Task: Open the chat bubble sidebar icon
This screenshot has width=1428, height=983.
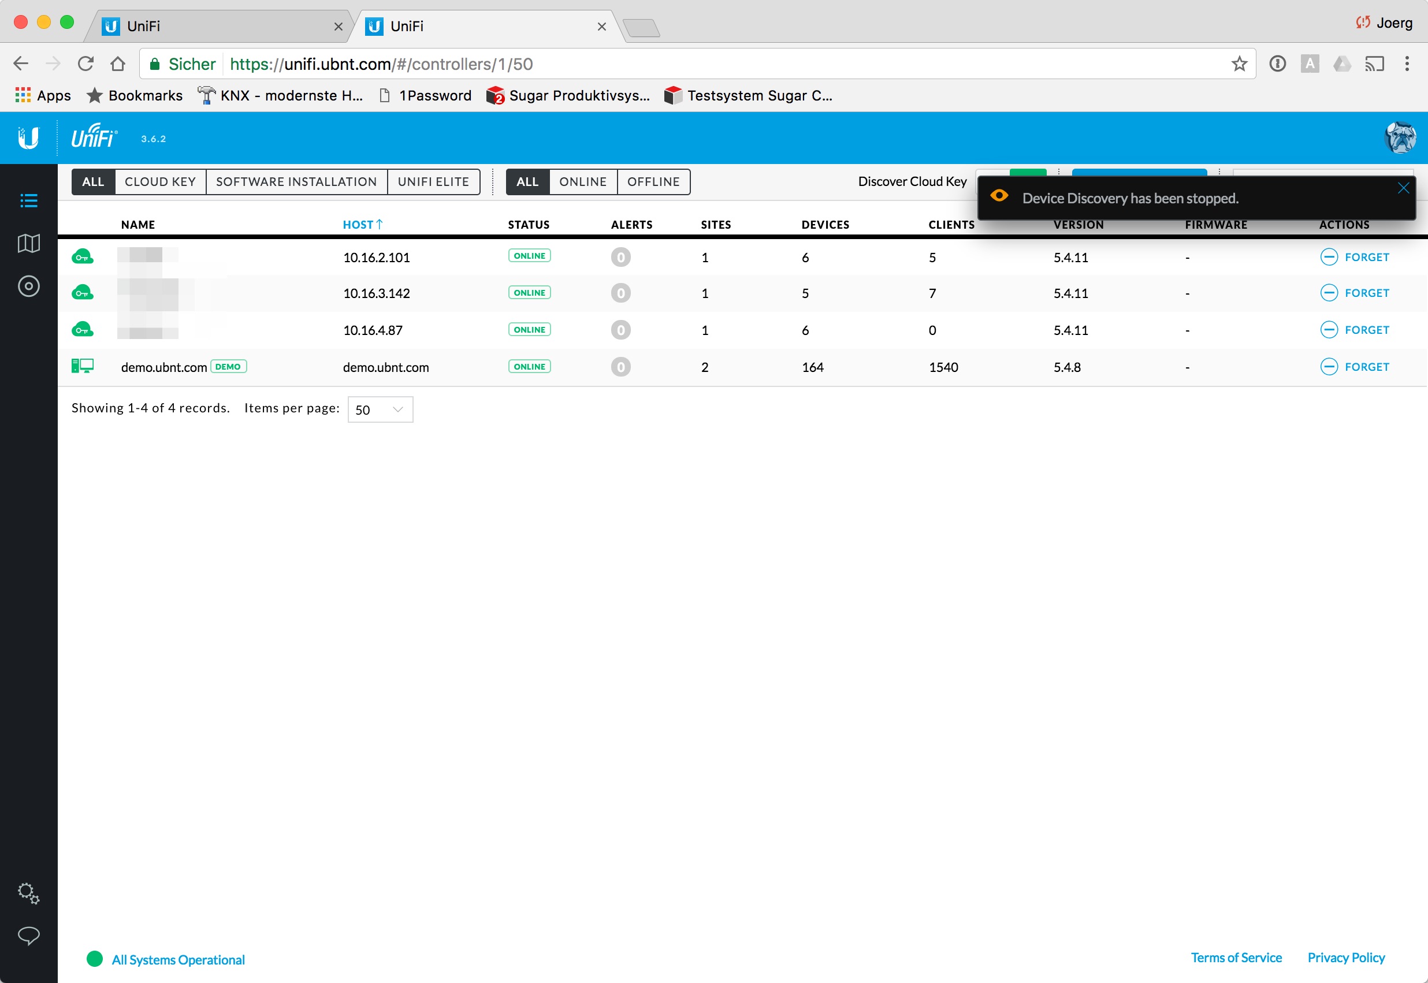Action: [28, 936]
